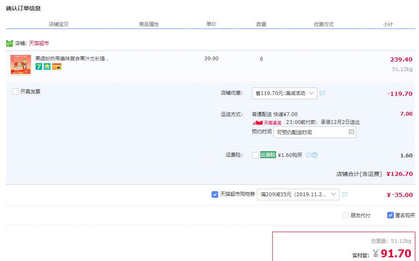Click the calendar icon in delivery time field
The width and height of the screenshot is (419, 261).
351,132
